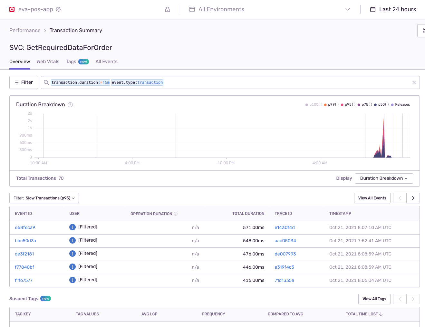Switch to the Web Vitals tab
The image size is (425, 327).
(x=48, y=62)
